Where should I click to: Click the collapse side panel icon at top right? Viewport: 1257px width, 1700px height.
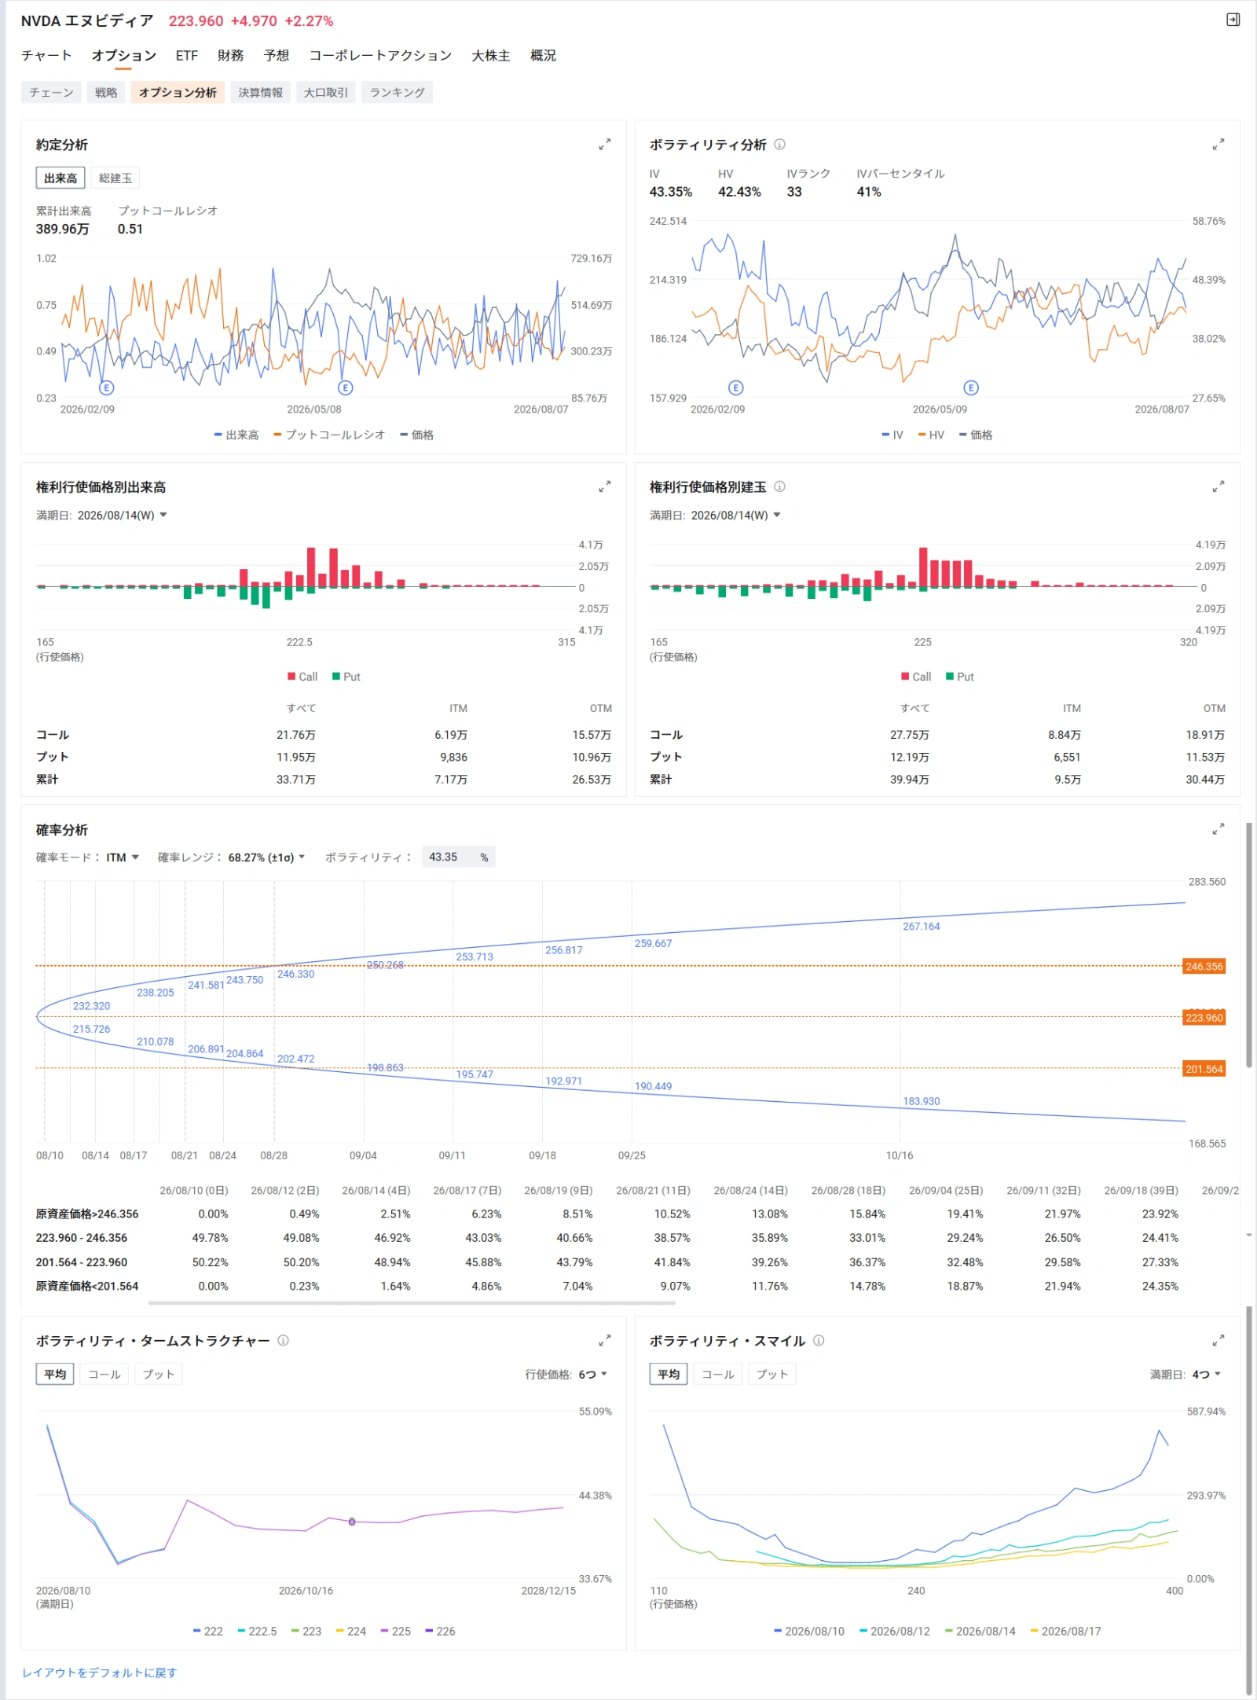click(1233, 20)
